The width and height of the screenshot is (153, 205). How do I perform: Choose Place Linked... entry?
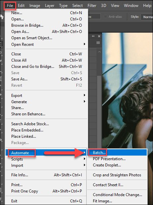(x=46, y=136)
